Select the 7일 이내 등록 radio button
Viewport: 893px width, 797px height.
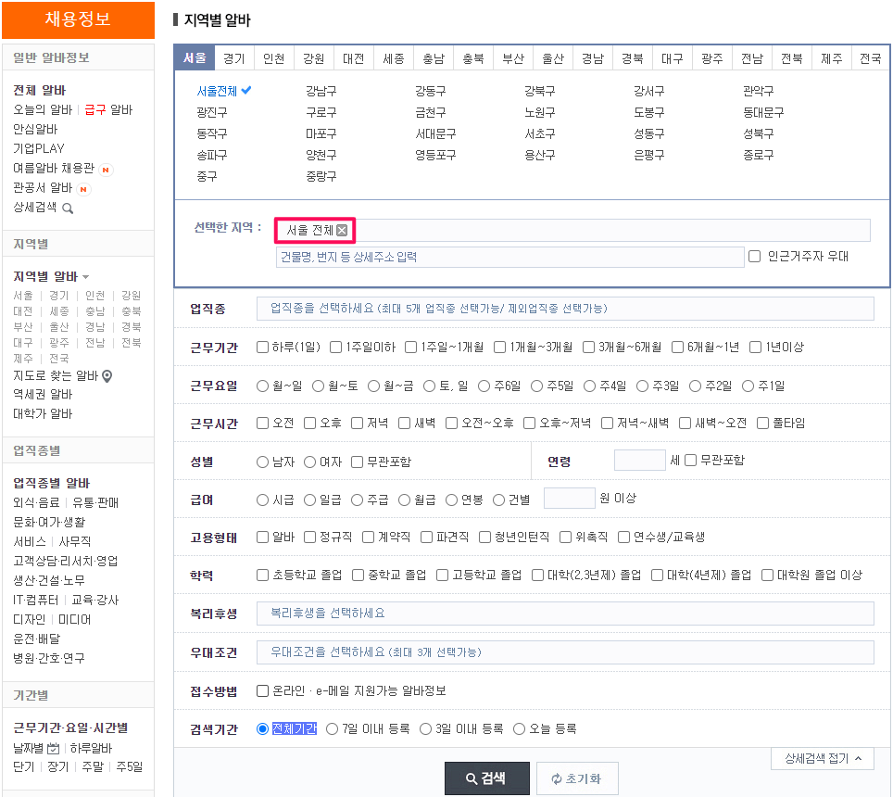(332, 729)
